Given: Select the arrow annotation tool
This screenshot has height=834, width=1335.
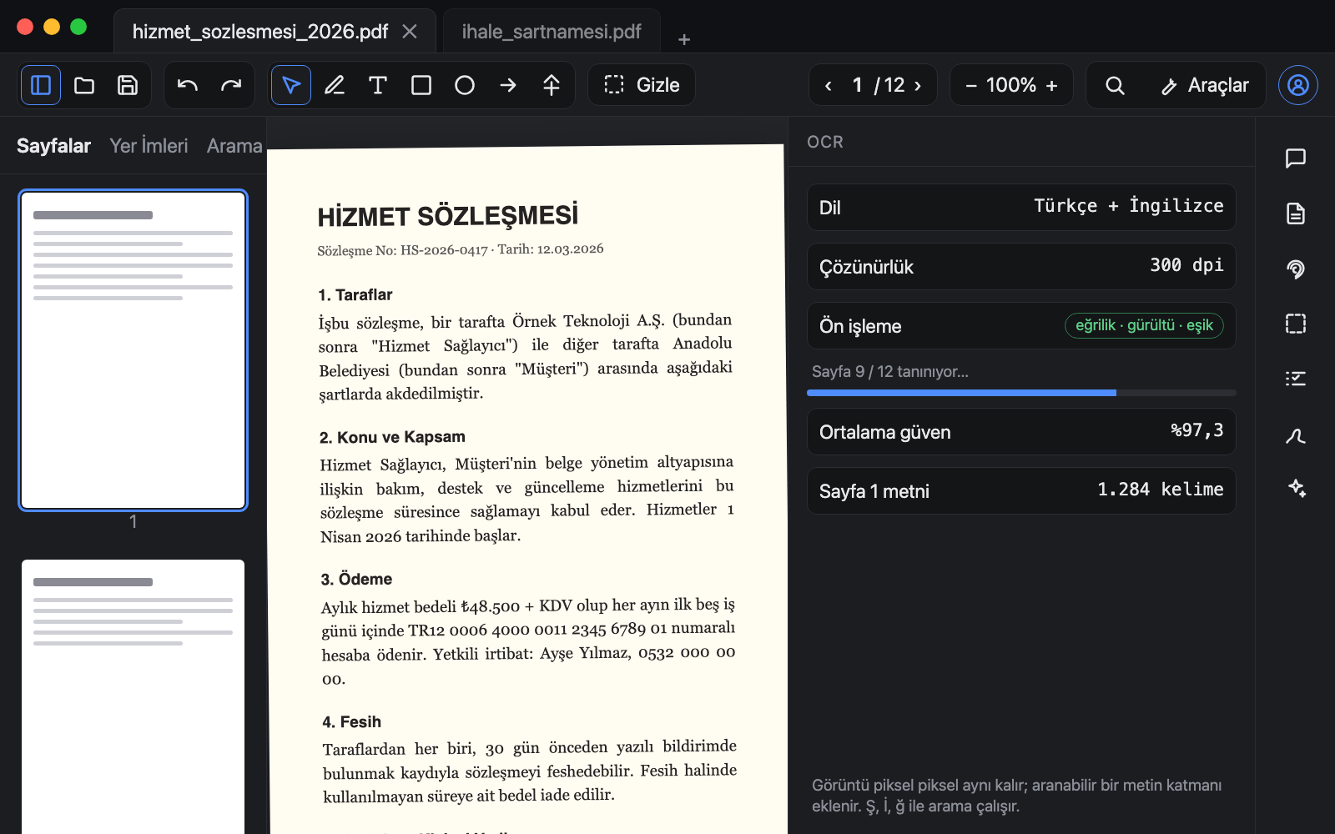Looking at the screenshot, I should click(508, 85).
